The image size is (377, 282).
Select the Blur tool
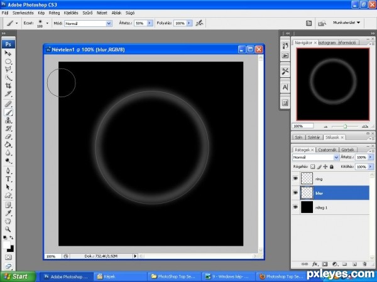(8, 153)
